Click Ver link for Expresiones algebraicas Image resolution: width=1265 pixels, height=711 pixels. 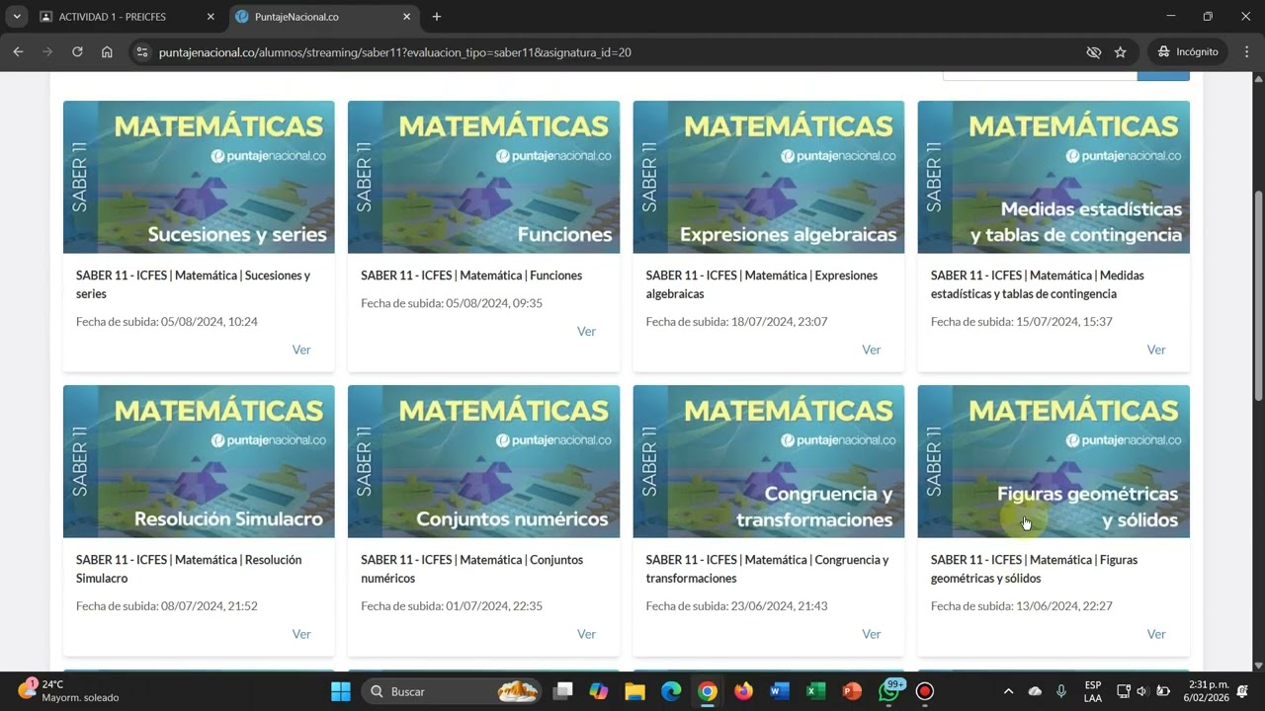tap(871, 350)
